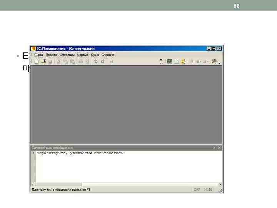Click the horizontal scrollbar right arrow
The height and width of the screenshot is (208, 277).
pyautogui.click(x=220, y=184)
